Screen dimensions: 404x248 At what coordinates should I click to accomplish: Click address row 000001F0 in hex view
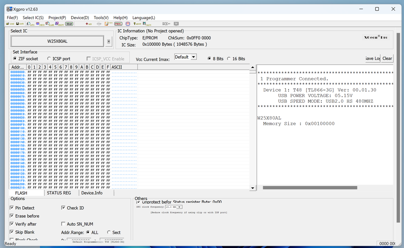18,181
